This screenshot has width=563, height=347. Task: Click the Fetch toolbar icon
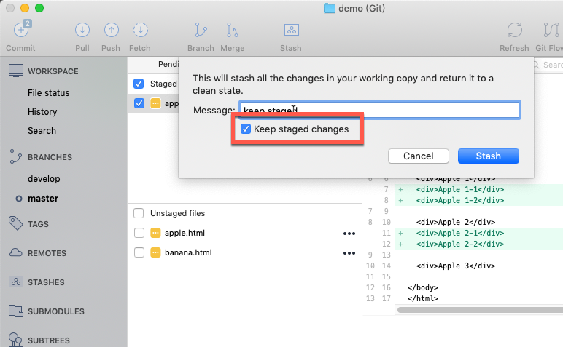click(141, 30)
